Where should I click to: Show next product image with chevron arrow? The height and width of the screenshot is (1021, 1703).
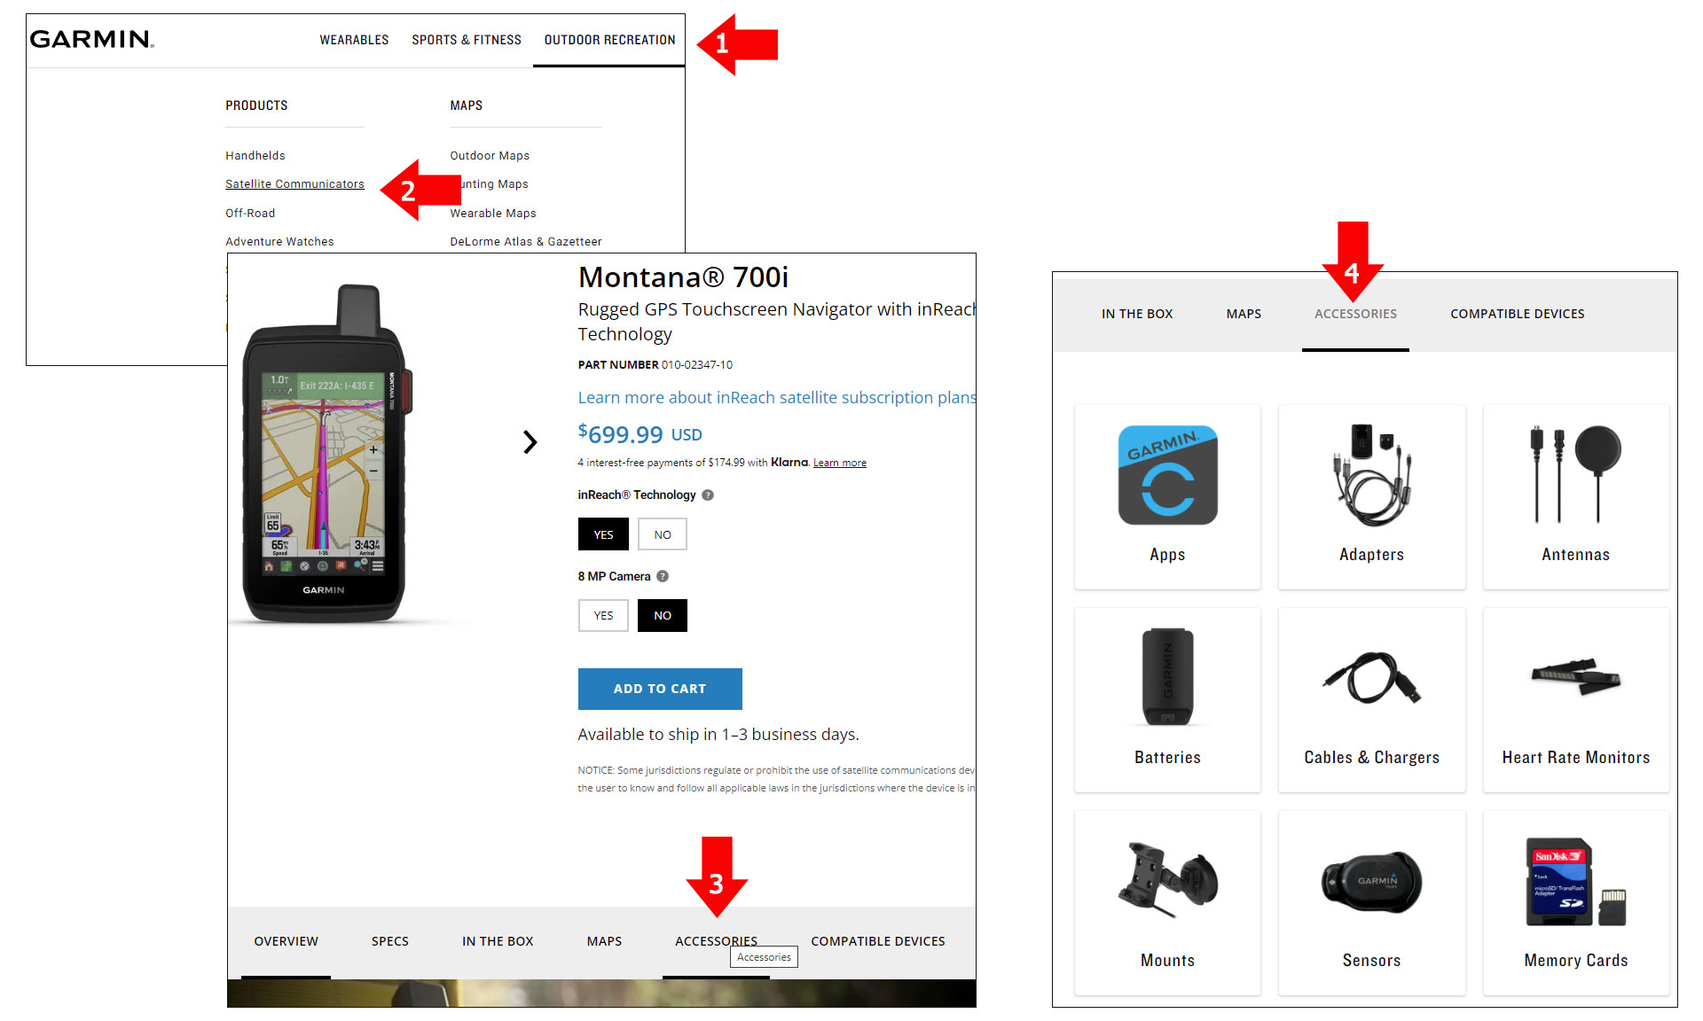(x=530, y=441)
